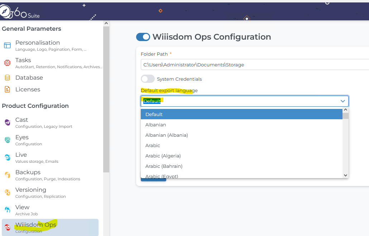
Task: Click the Database stack icon
Action: point(7,78)
